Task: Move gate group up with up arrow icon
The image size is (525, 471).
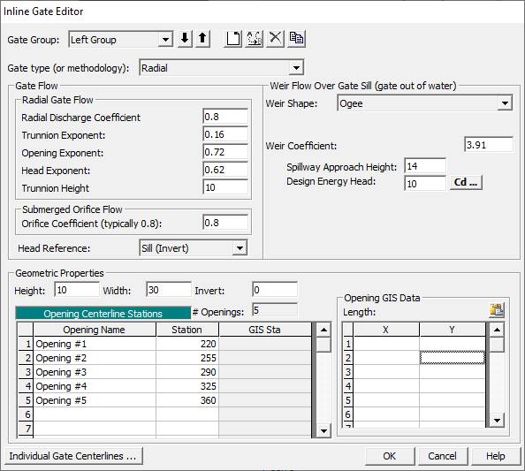Action: tap(202, 39)
